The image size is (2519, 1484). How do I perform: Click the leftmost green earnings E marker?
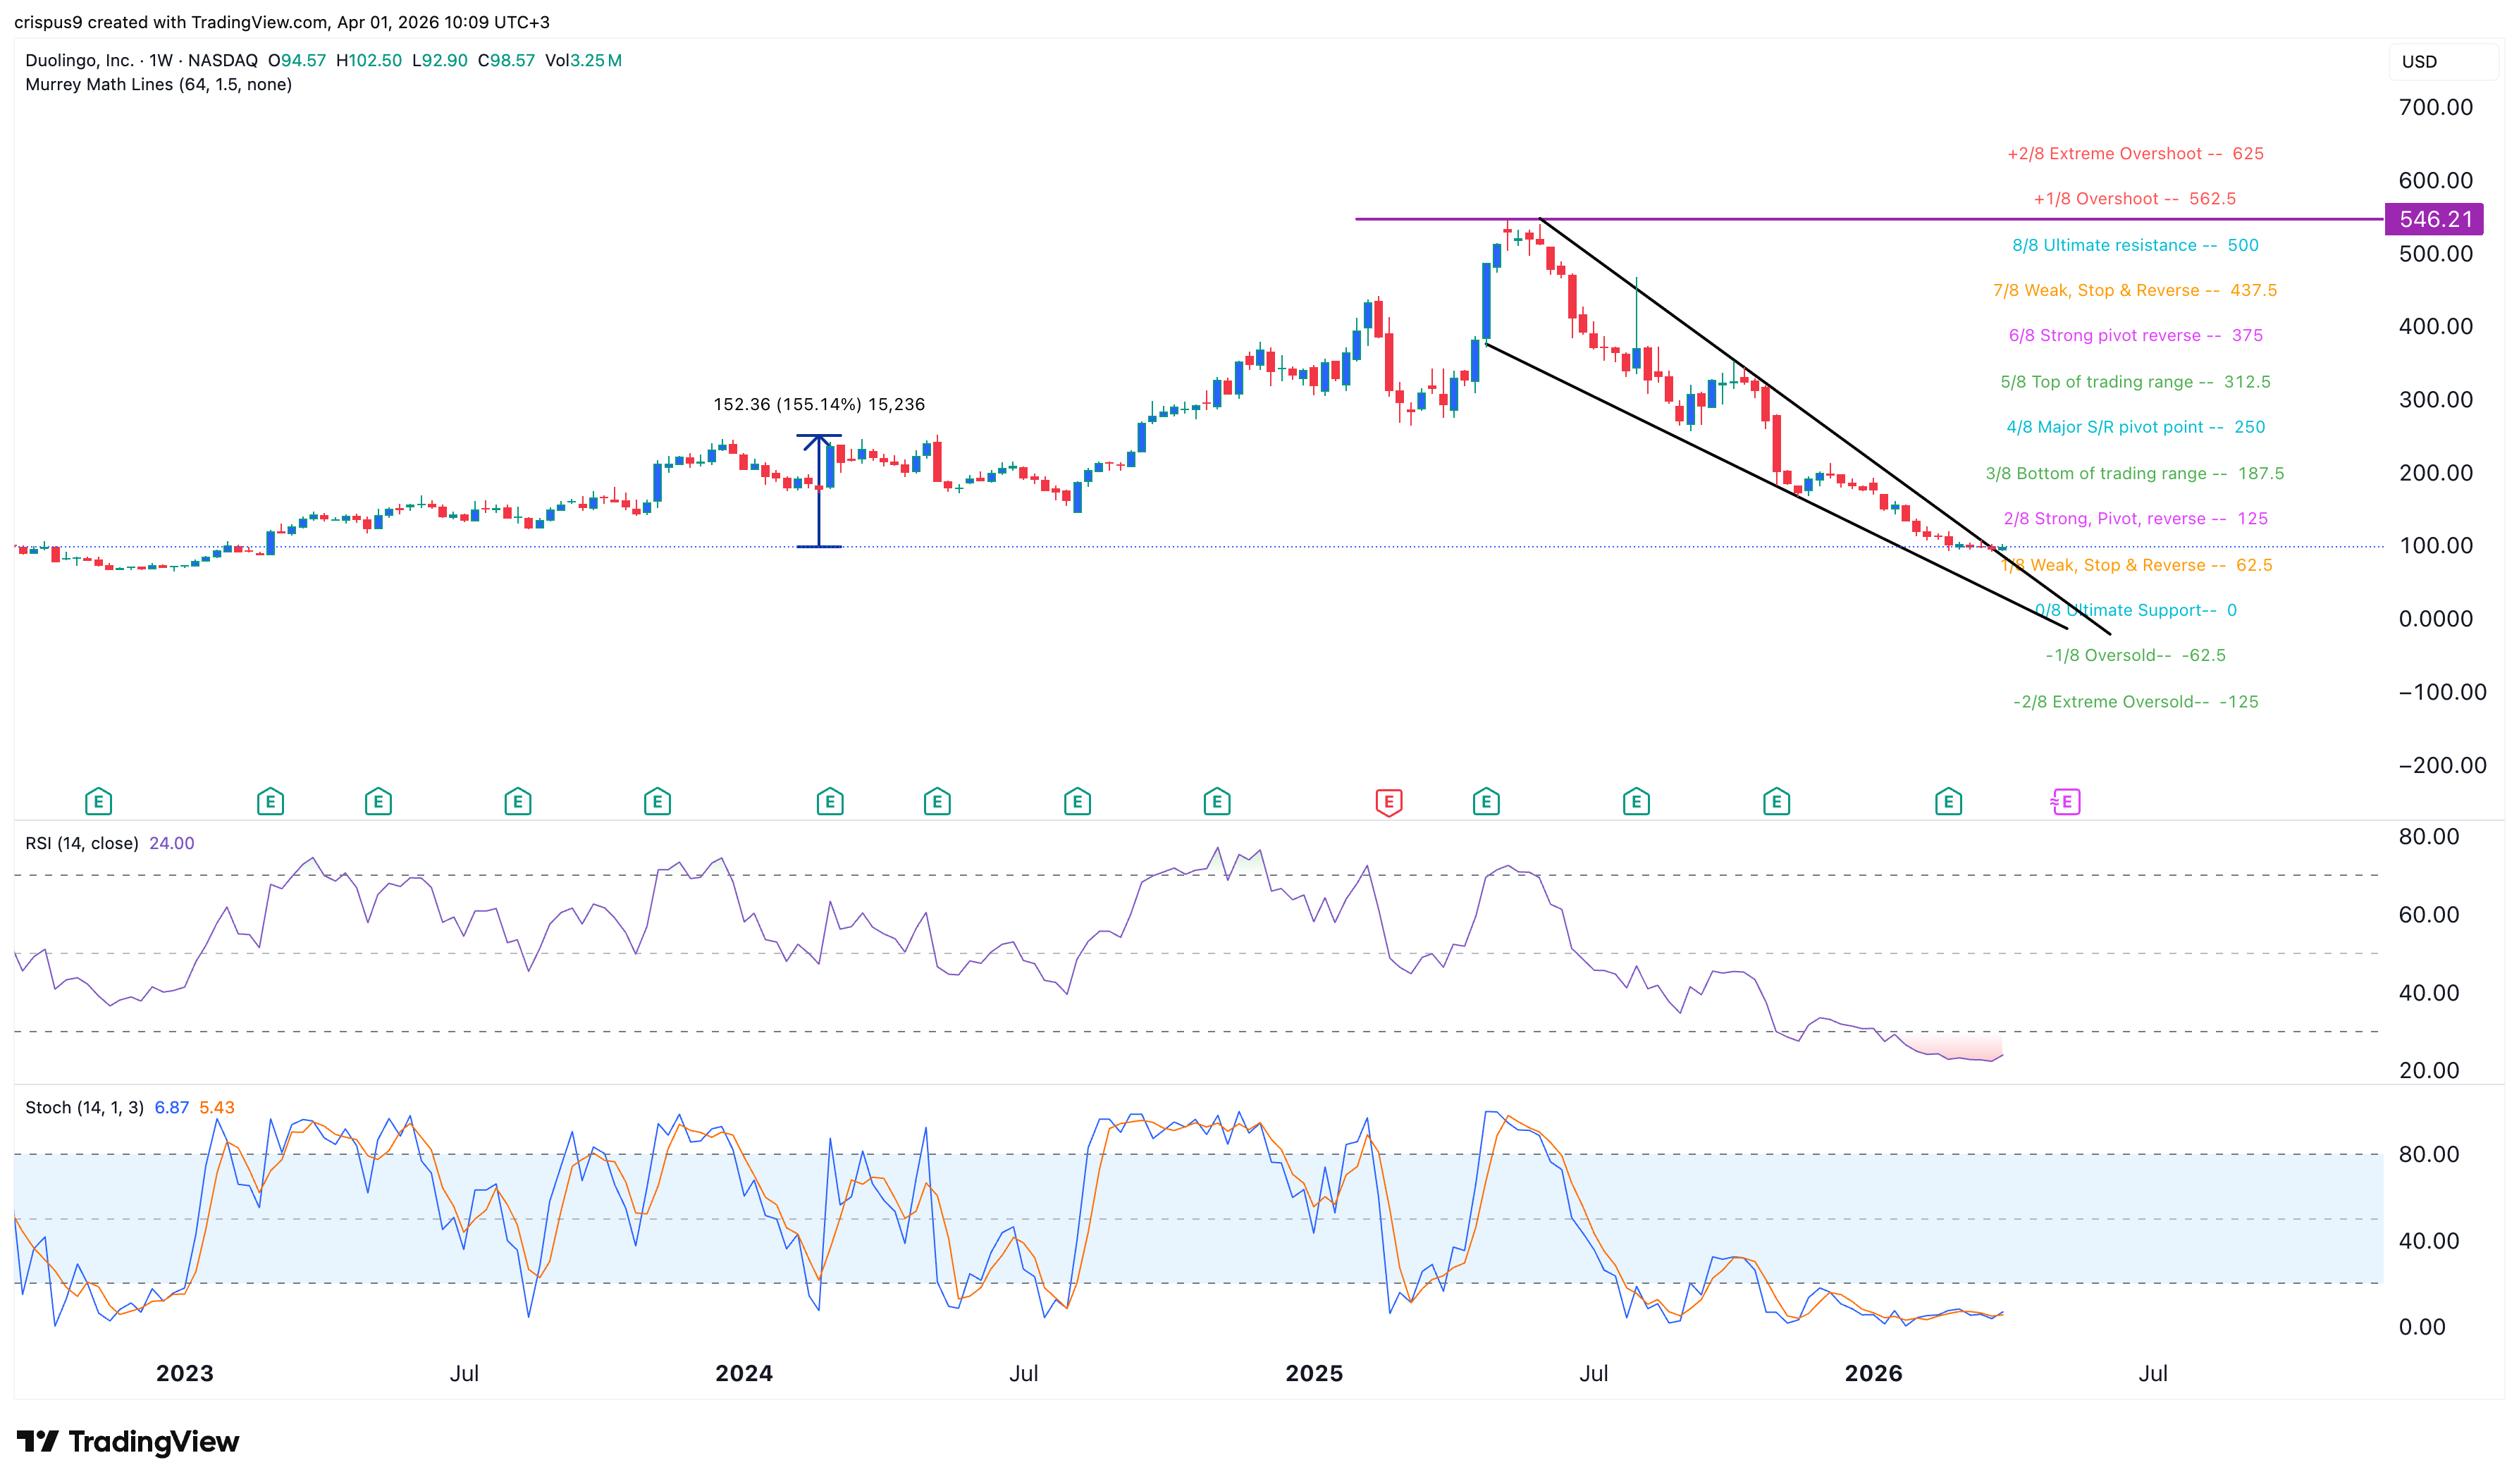tap(98, 802)
